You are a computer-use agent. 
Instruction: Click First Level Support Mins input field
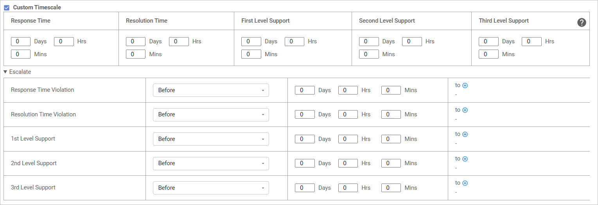point(251,54)
